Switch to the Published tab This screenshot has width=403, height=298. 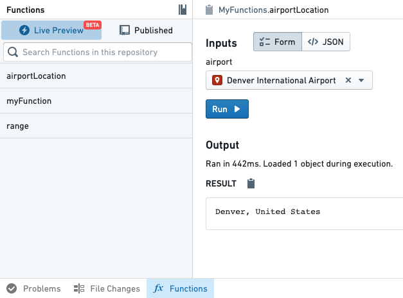146,30
